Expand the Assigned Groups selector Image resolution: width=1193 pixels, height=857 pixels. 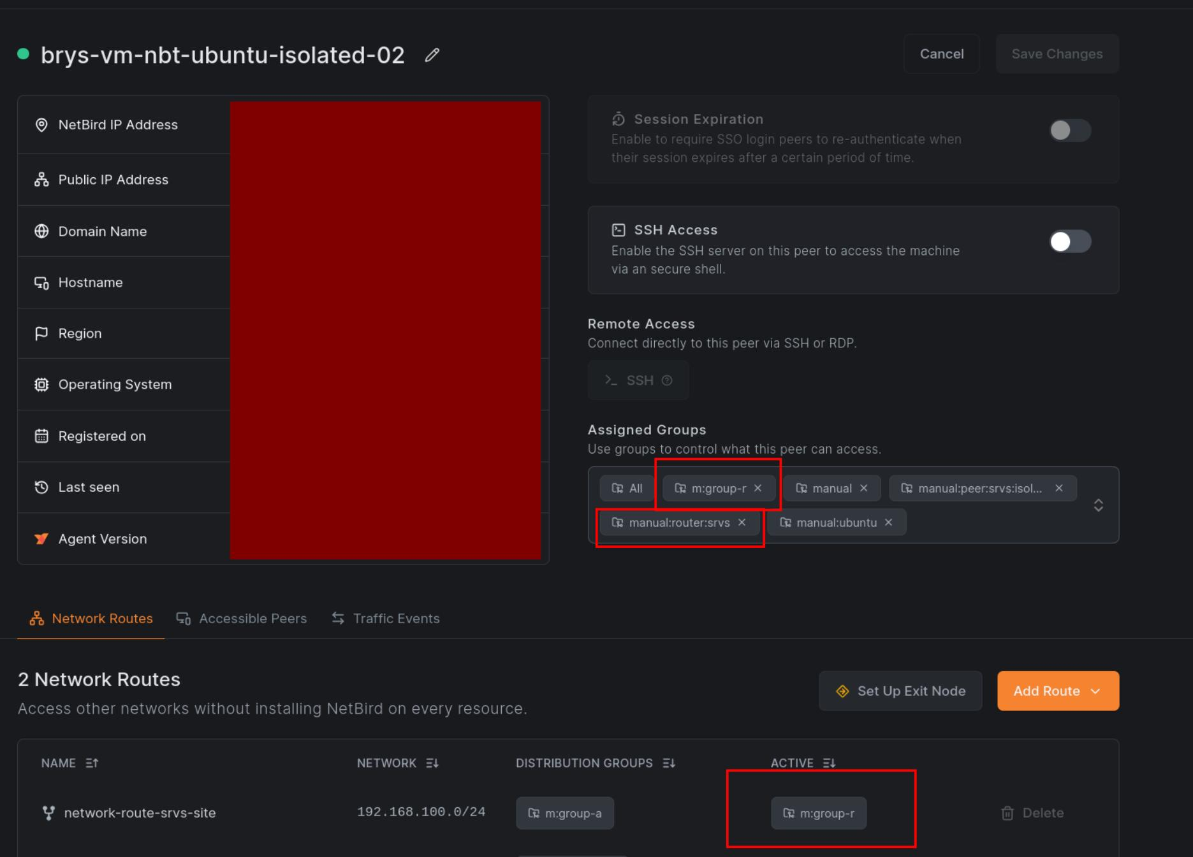(1098, 505)
